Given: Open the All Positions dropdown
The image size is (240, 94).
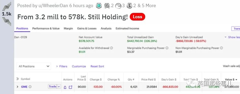Looking at the screenshot, I should pos(34,66).
